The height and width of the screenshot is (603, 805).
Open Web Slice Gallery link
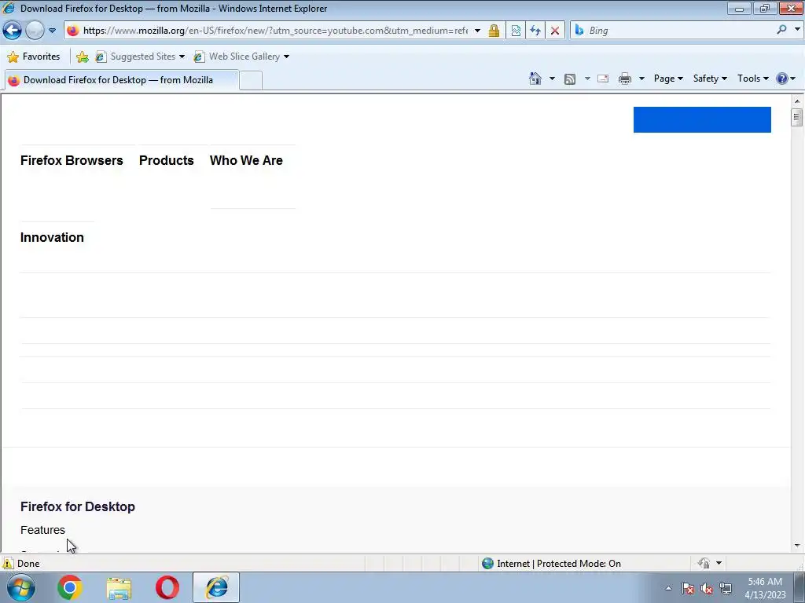coord(241,57)
